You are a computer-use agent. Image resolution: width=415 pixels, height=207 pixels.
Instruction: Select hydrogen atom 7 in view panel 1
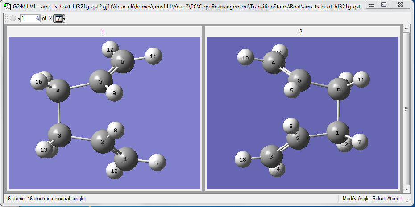[157, 163]
